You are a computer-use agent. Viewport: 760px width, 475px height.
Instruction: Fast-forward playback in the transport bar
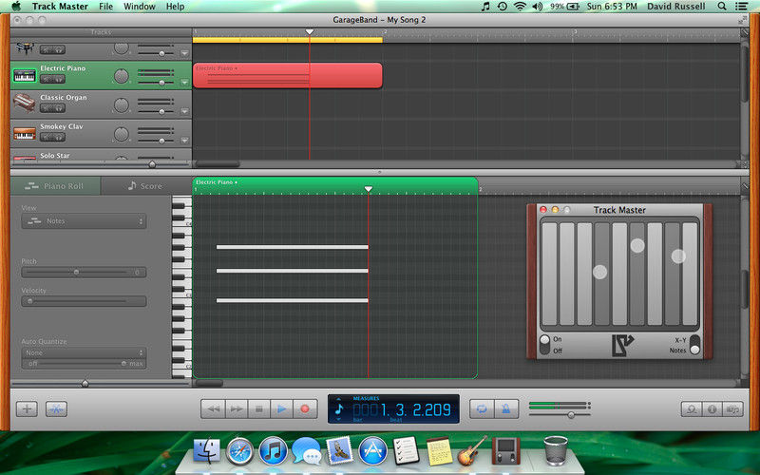point(236,409)
